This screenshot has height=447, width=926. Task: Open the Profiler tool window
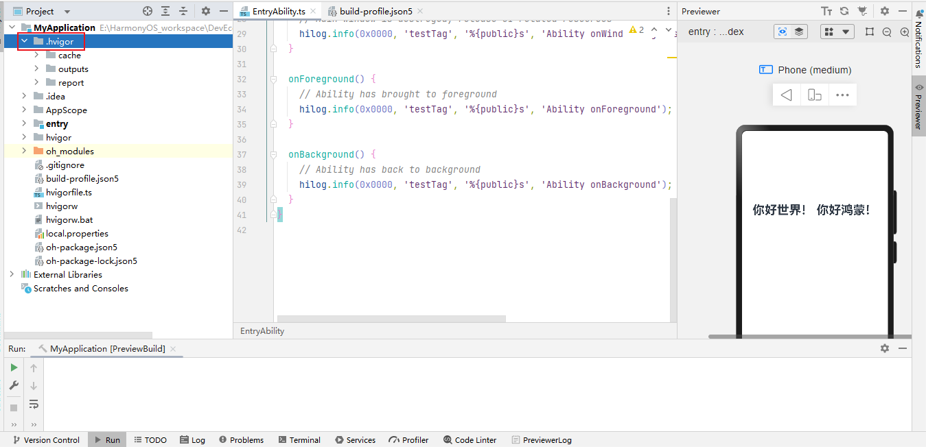pos(408,440)
